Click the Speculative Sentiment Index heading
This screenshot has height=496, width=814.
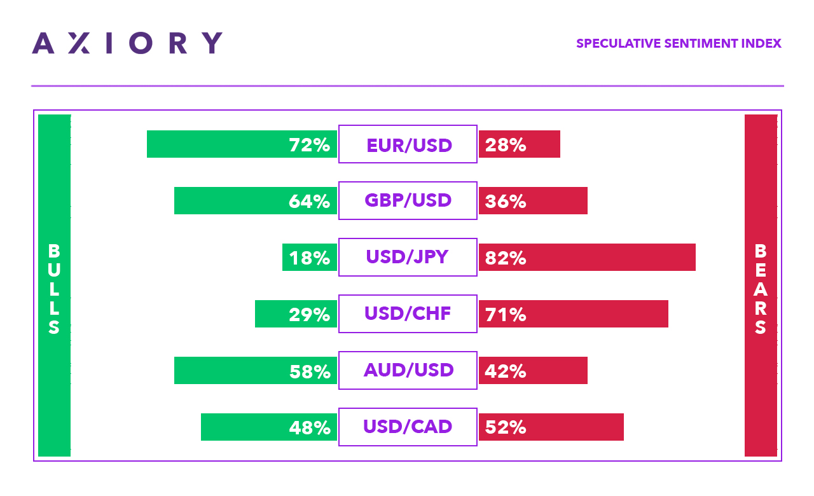(x=679, y=44)
